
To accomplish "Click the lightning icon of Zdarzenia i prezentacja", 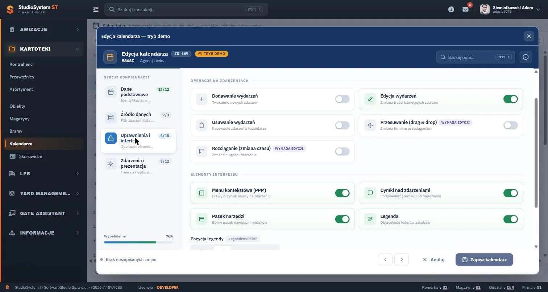I will 111,164.
